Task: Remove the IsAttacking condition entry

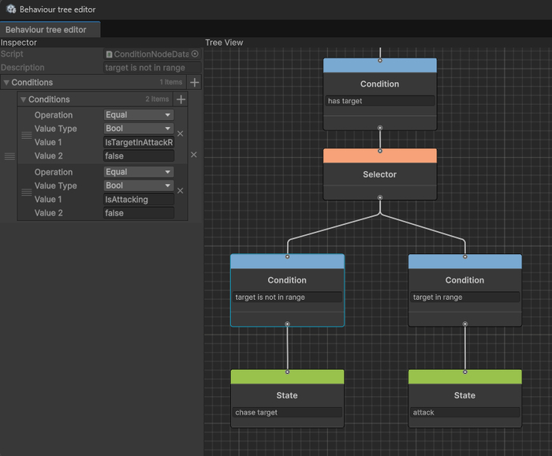Action: tap(180, 191)
